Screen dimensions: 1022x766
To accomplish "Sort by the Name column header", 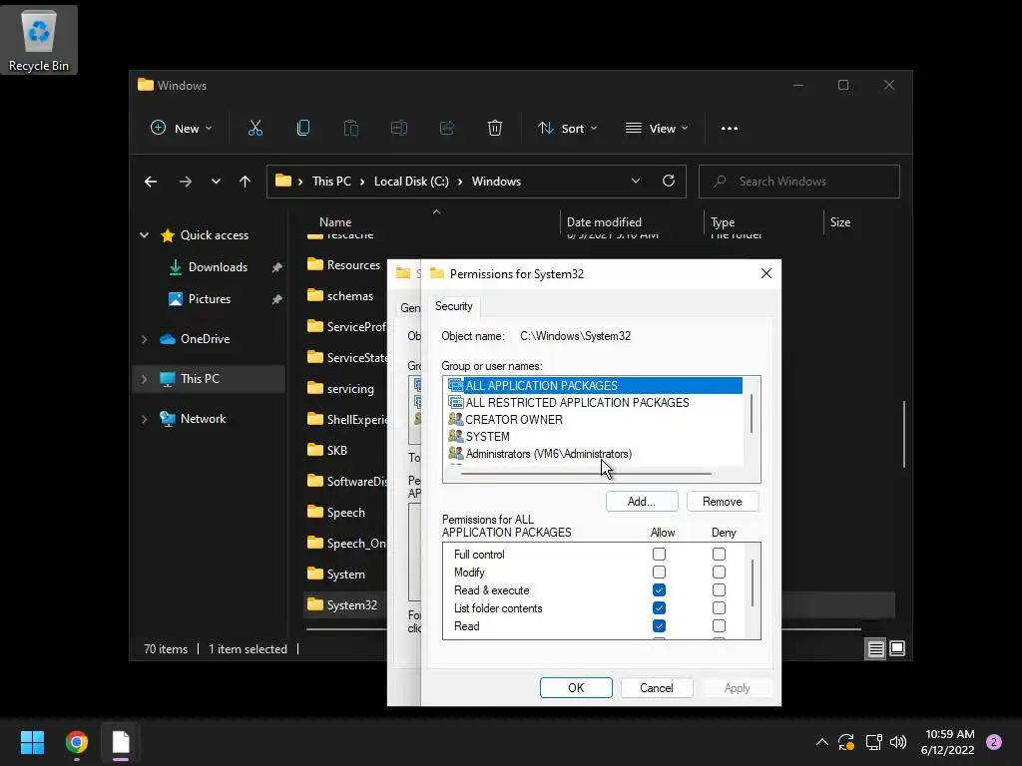I will (335, 222).
